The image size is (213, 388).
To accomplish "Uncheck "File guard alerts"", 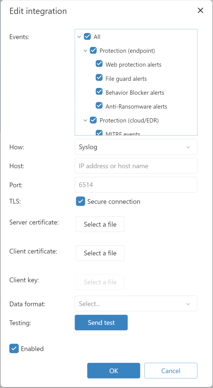I will coord(99,78).
